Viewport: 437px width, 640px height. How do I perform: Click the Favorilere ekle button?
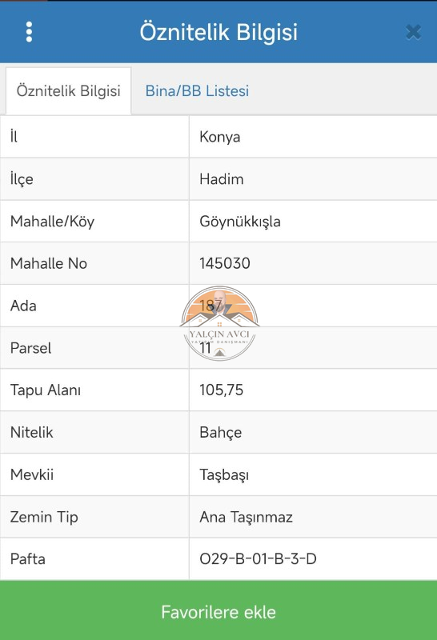pyautogui.click(x=218, y=612)
